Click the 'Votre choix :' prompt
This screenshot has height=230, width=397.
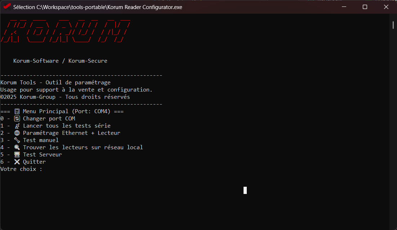click(x=21, y=169)
